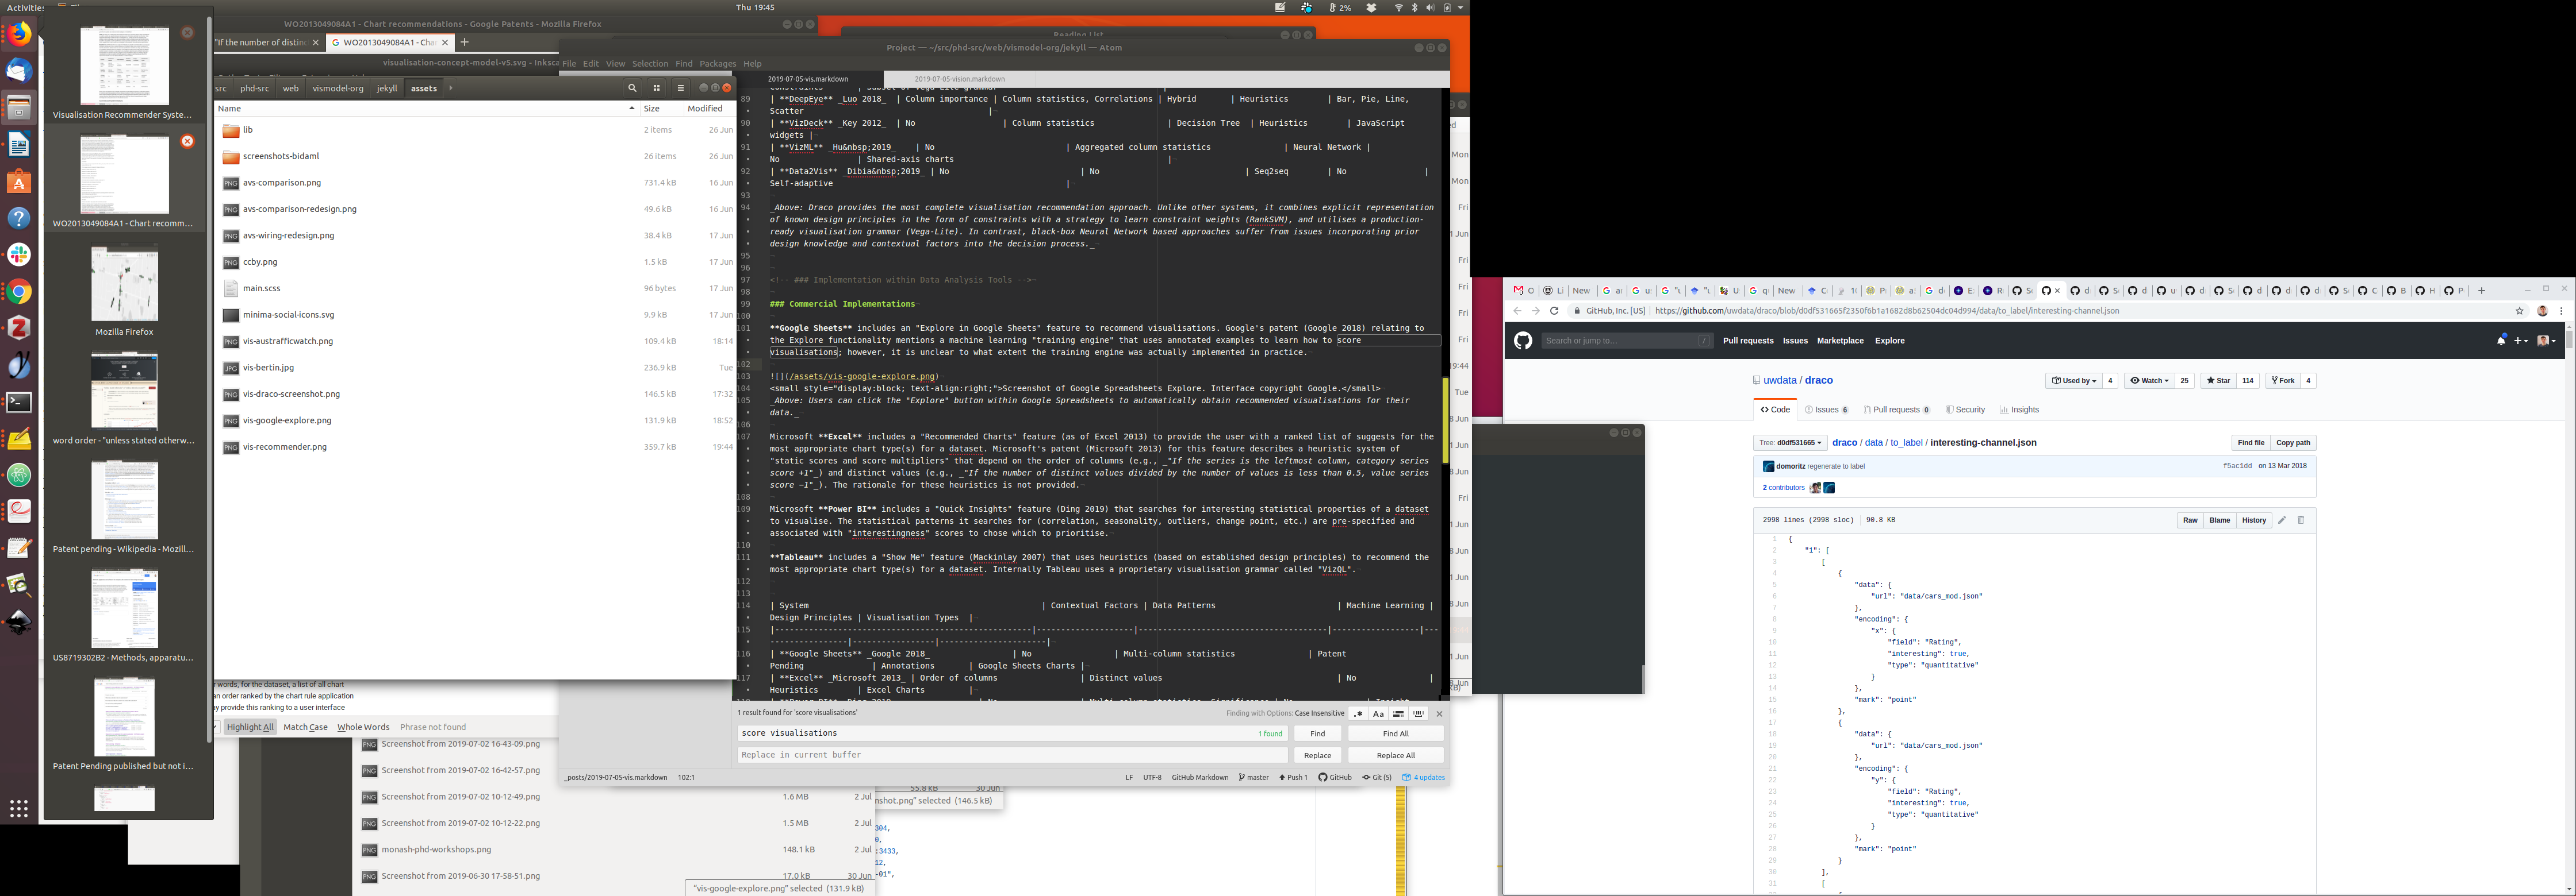Viewport: 2576px width, 896px height.
Task: Click the 4 updates package indicator
Action: (x=1423, y=777)
